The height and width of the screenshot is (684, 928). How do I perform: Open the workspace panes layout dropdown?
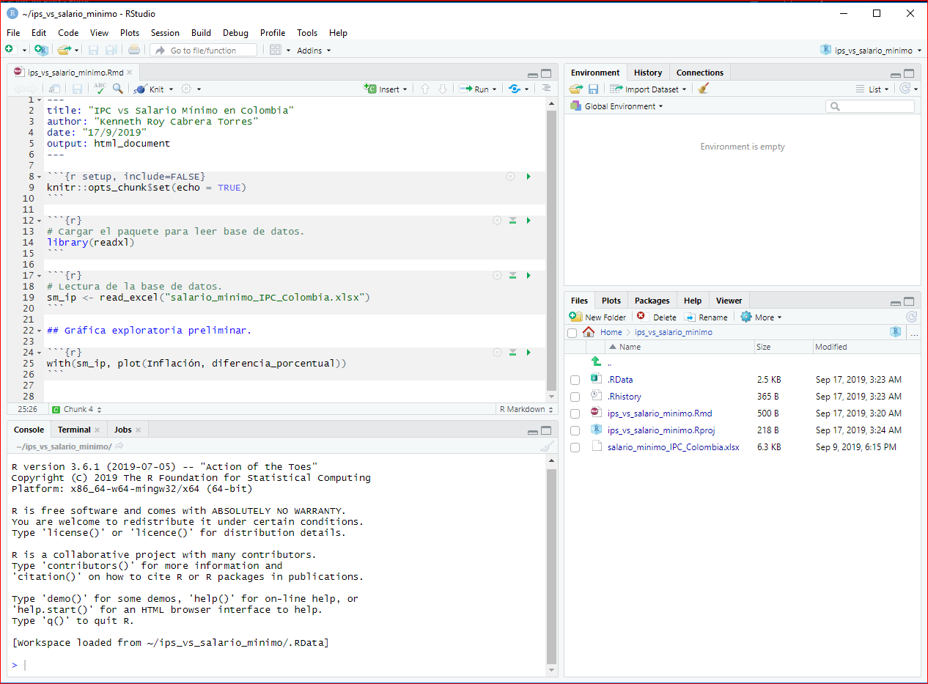click(x=279, y=50)
